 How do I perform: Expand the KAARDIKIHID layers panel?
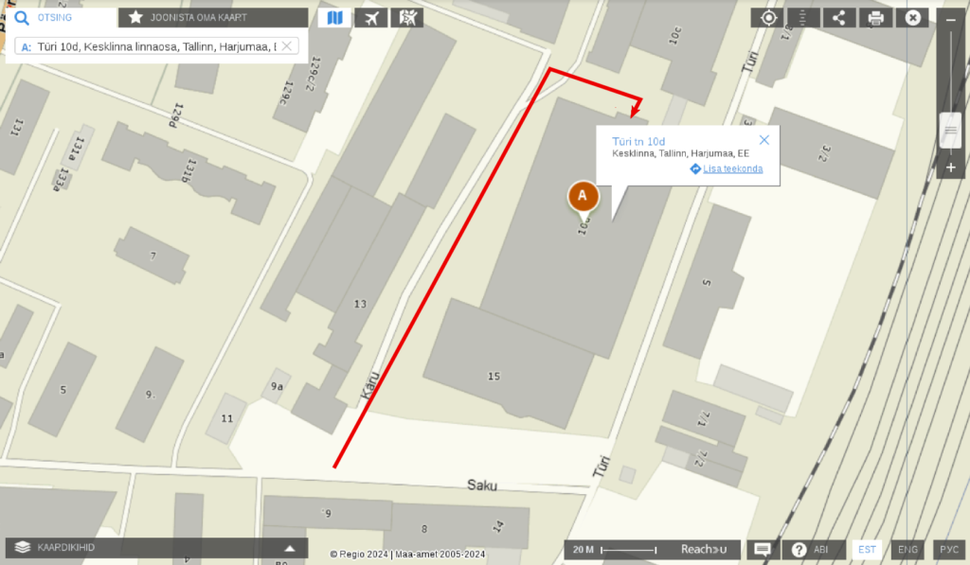156,548
